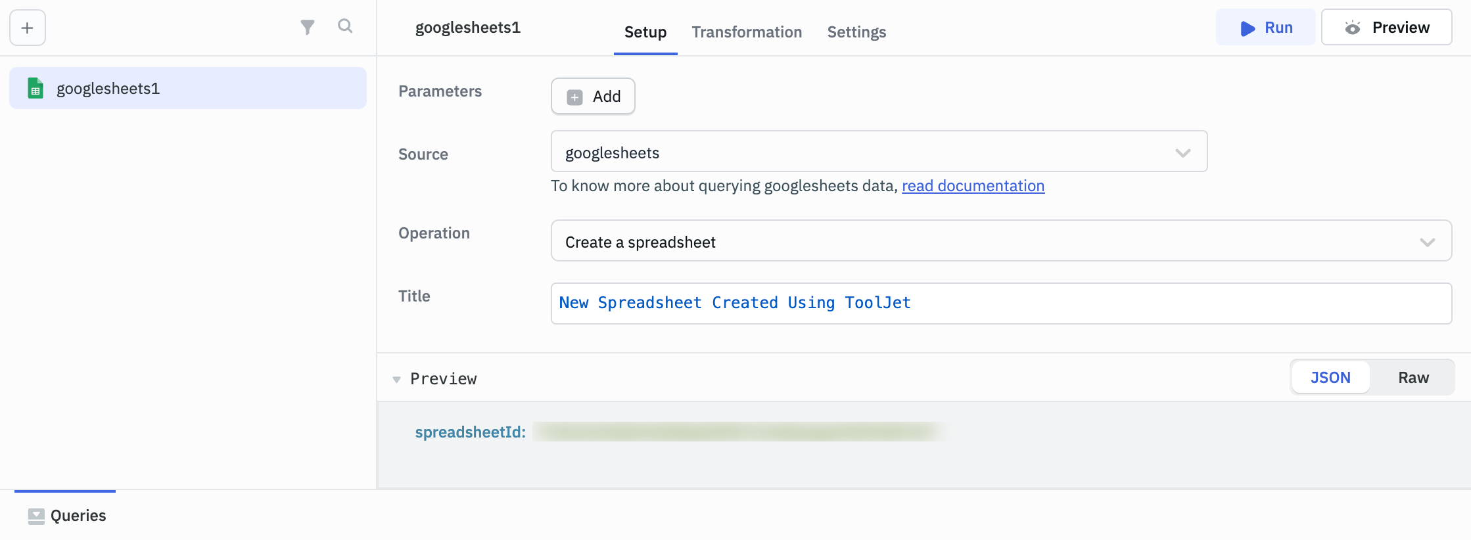The image size is (1471, 540).
Task: Click the Title input field
Action: 1000,303
